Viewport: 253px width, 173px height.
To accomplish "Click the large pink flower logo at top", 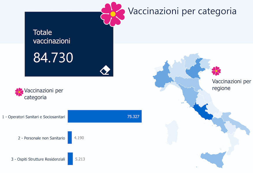I will [x=113, y=14].
